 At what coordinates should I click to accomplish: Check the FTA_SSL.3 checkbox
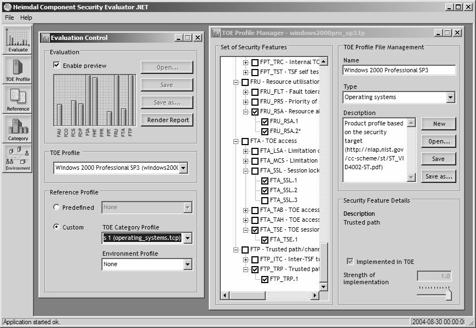coord(265,200)
